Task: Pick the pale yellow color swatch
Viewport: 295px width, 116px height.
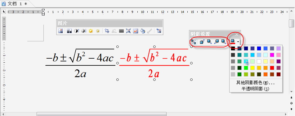Action: [266, 61]
